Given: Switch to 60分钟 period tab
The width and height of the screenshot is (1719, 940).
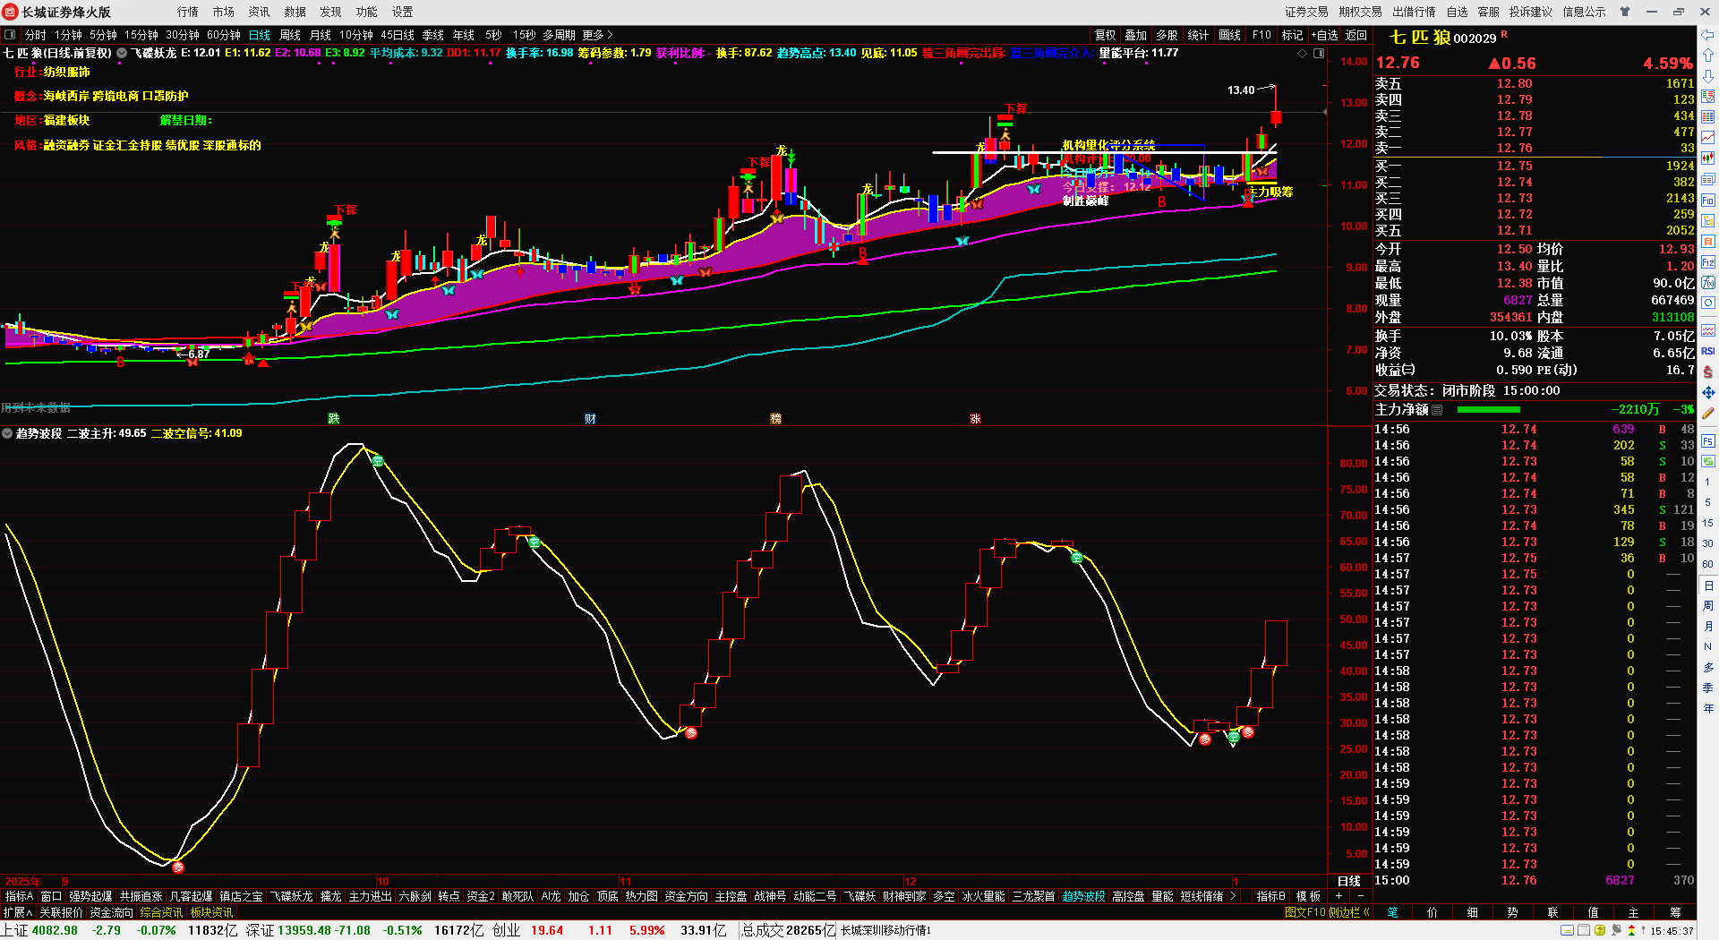Looking at the screenshot, I should [x=224, y=35].
